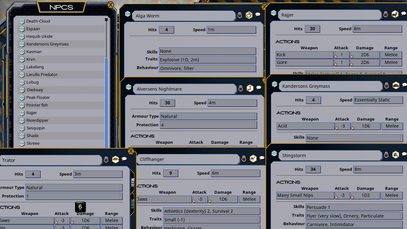Expand the Actions section on Kandersons Greymass
The image size is (407, 229).
288,113
